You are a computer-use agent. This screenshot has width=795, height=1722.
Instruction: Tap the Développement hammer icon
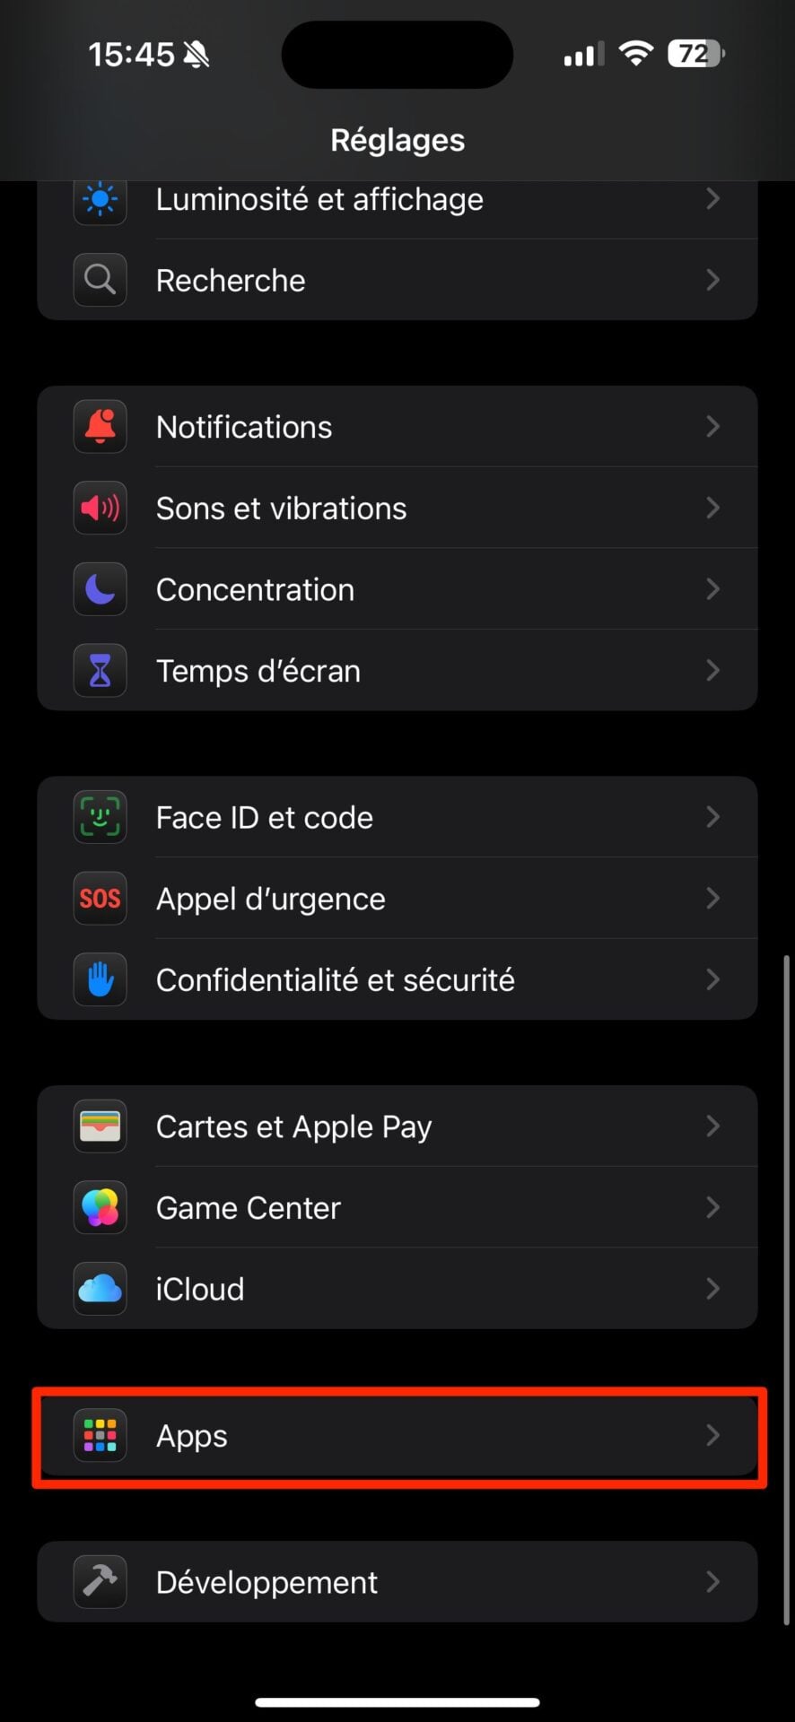point(100,1582)
